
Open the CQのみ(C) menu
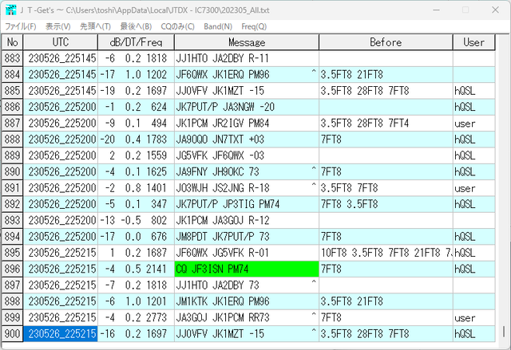coord(177,26)
